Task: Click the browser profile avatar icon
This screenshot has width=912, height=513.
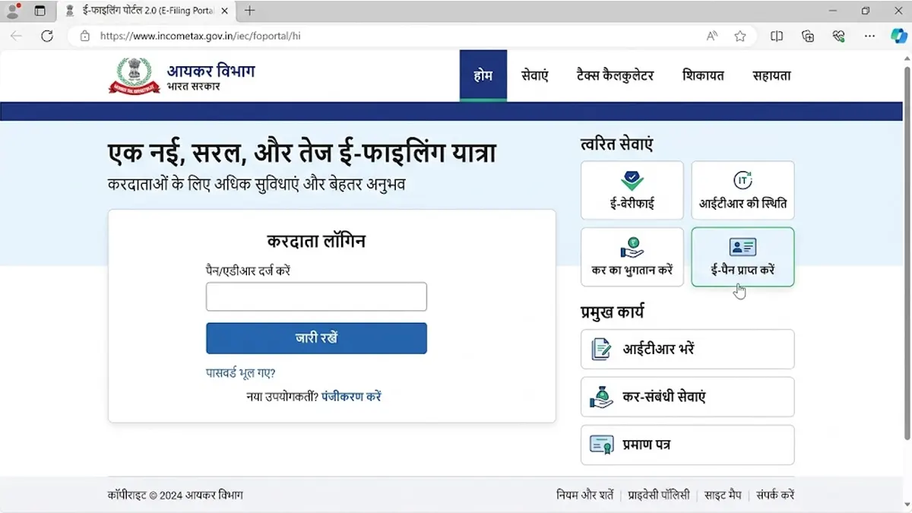Action: pos(12,11)
